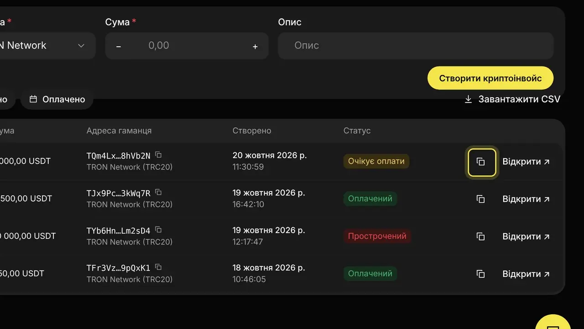This screenshot has height=329, width=584.
Task: Select the wallet address text TFr3Vz…9pQxK1
Action: point(118,268)
